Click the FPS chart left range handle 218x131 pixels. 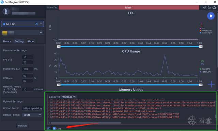click(x=59, y=46)
